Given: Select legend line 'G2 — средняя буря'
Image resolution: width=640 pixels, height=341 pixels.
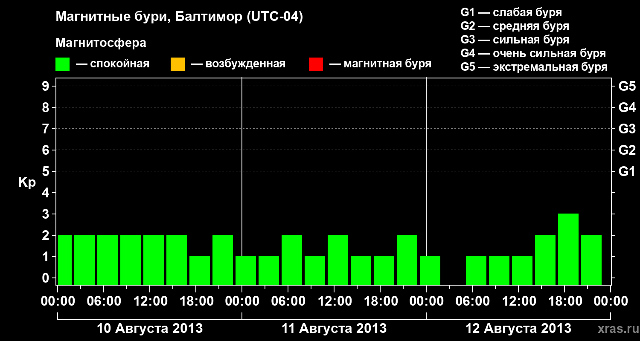Looking at the screenshot, I should (x=515, y=26).
